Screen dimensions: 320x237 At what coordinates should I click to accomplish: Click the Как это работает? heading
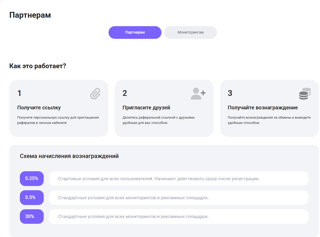pos(38,66)
